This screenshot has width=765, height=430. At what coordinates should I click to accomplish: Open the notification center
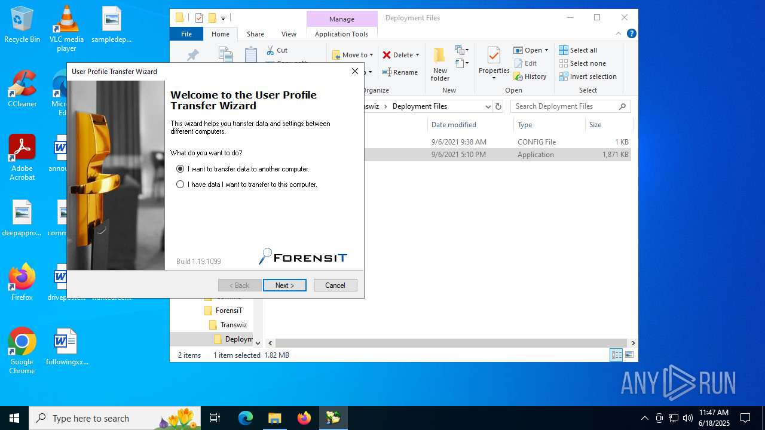pos(745,418)
